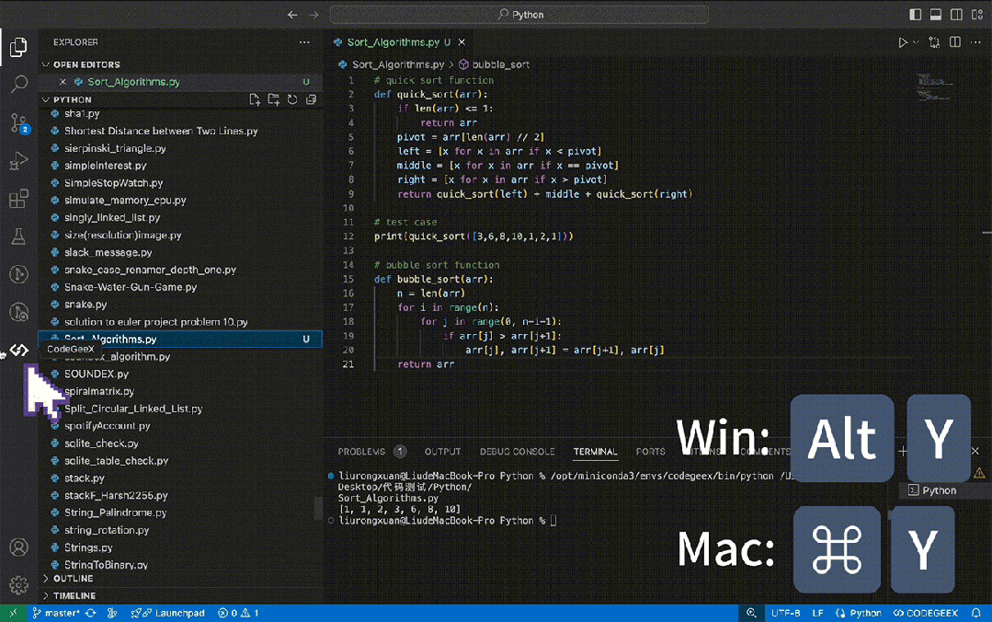This screenshot has height=622, width=992.
Task: Open the CodeGeeX sidebar icon
Action: coord(19,350)
